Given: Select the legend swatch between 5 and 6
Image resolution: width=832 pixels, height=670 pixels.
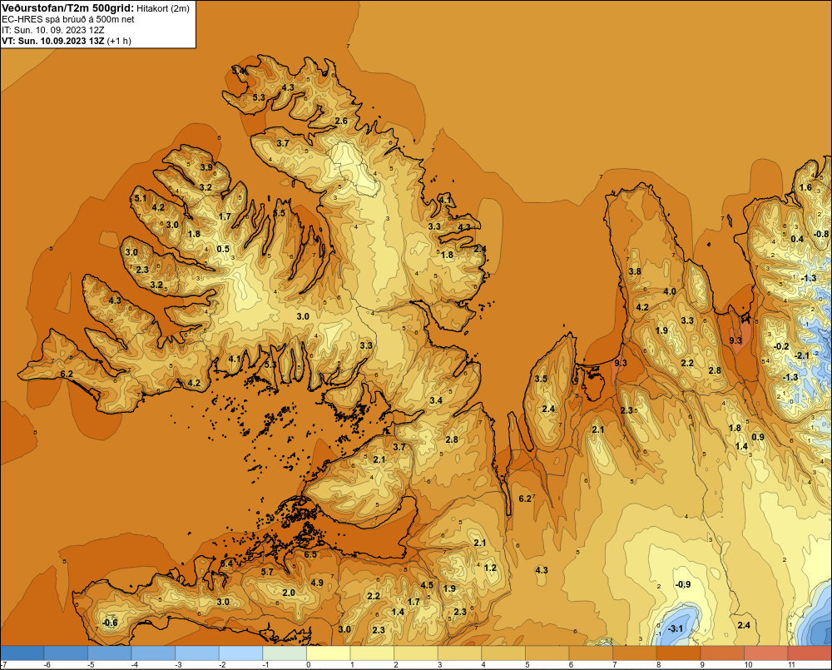Looking at the screenshot, I should pos(547,653).
